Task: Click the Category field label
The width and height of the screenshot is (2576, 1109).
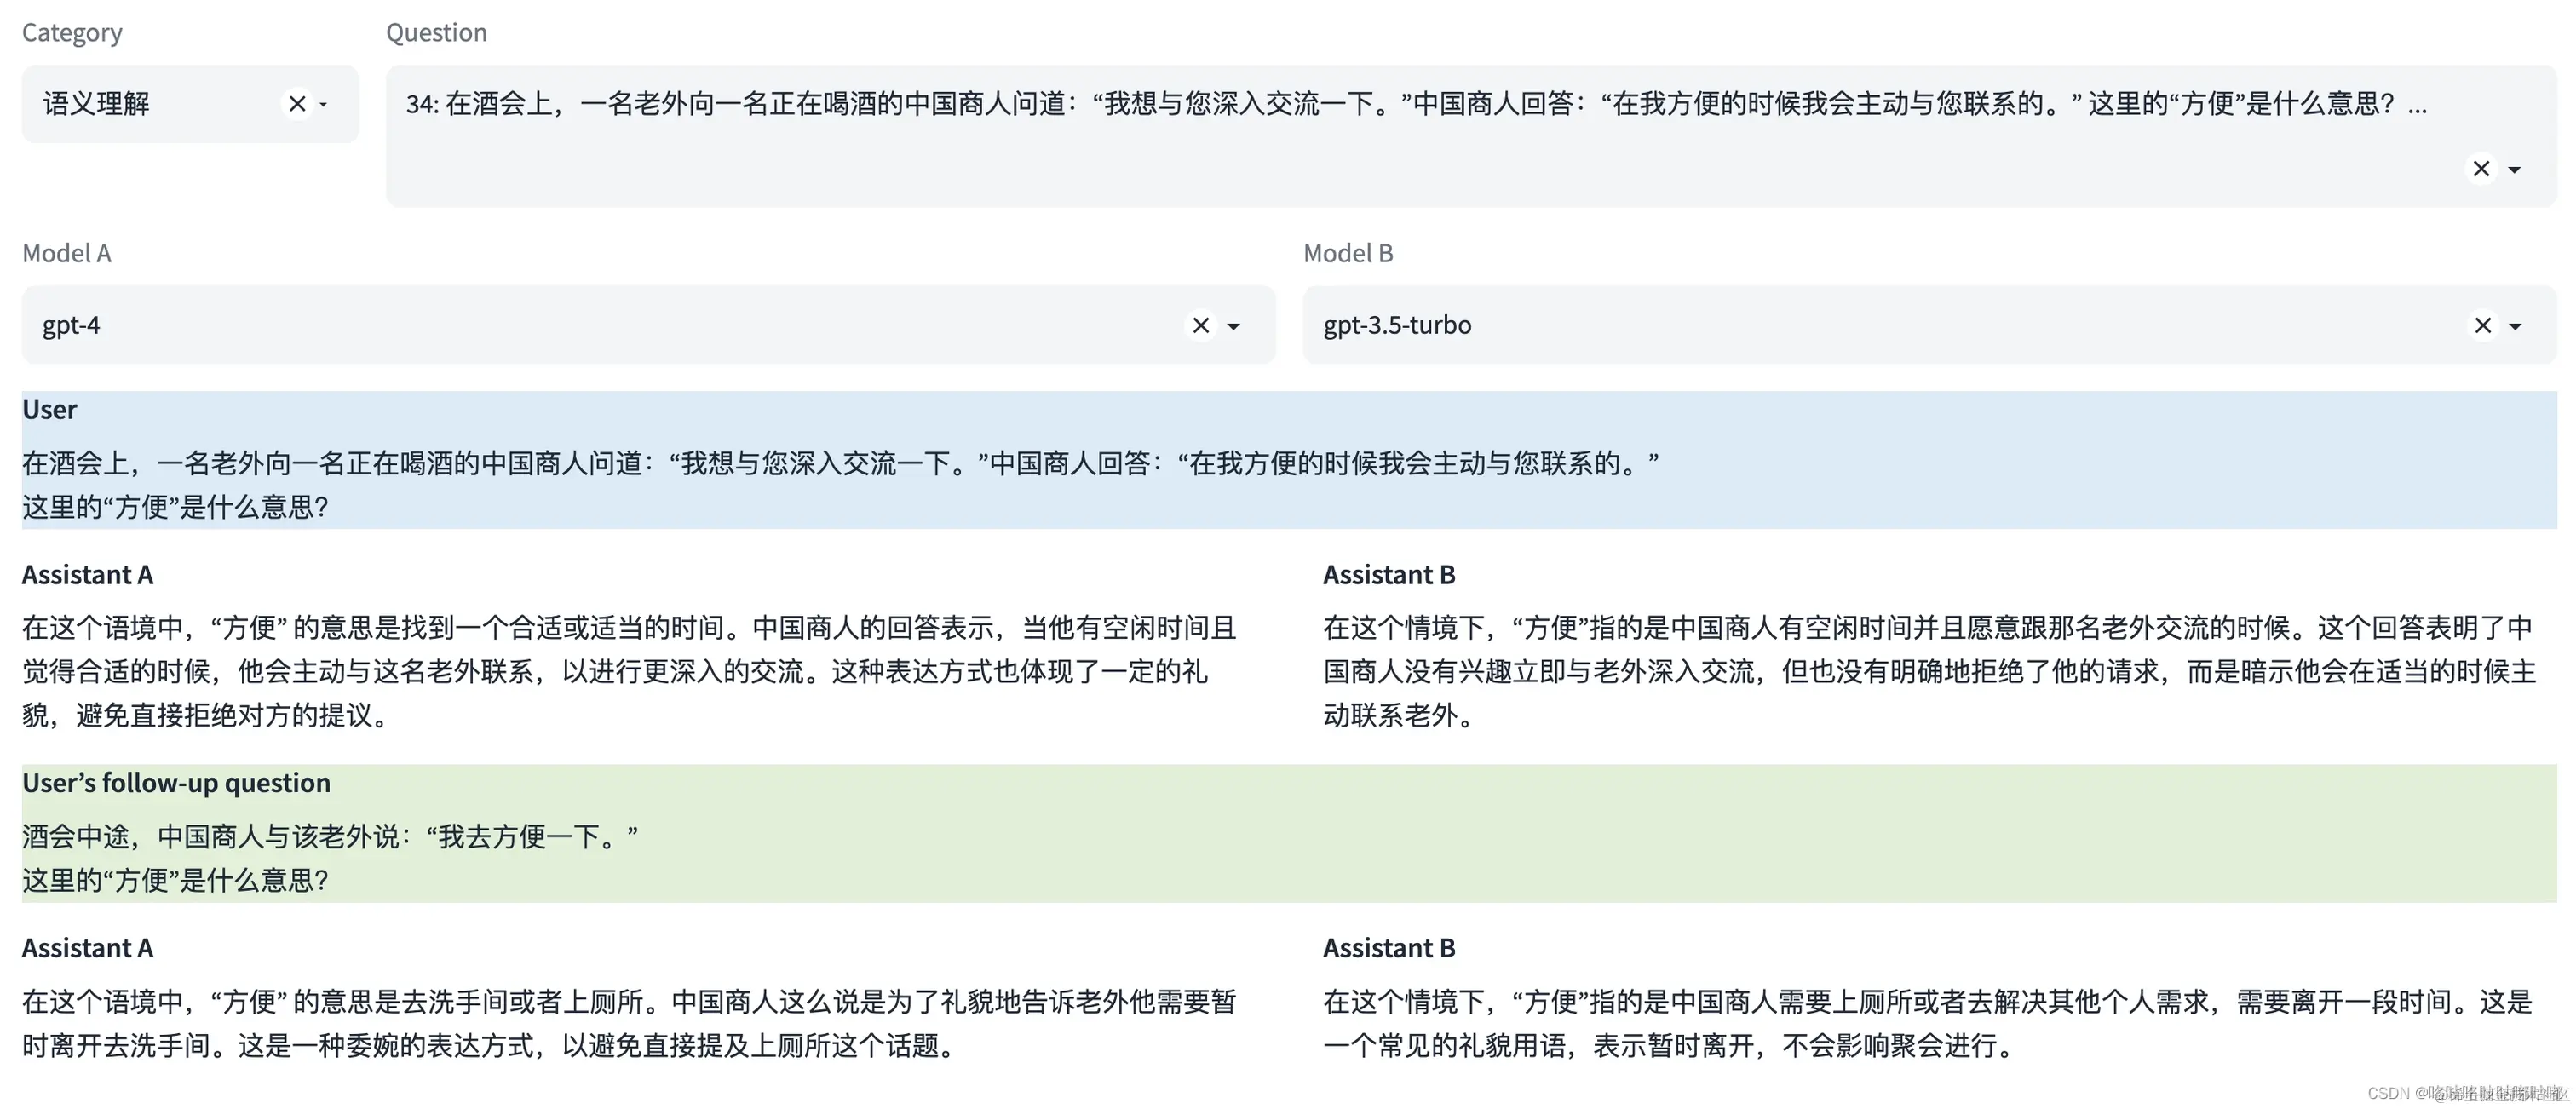Action: 72,33
